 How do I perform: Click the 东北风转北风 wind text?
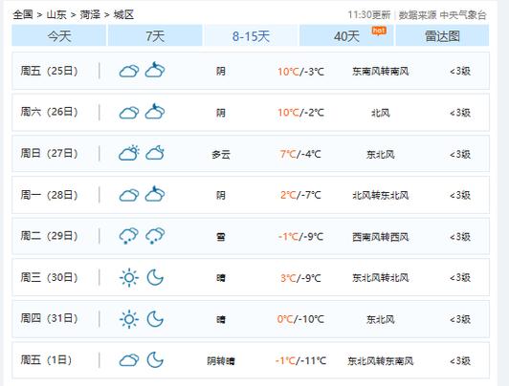(x=381, y=278)
